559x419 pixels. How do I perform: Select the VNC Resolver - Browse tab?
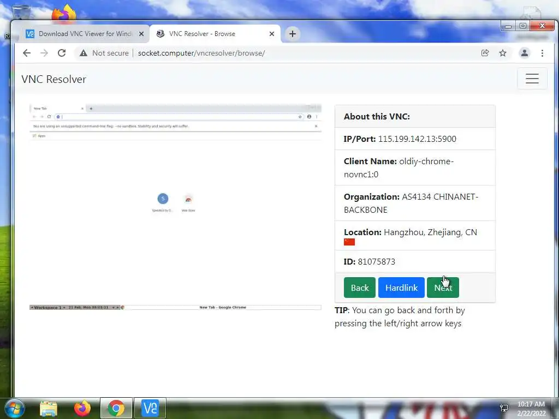215,34
